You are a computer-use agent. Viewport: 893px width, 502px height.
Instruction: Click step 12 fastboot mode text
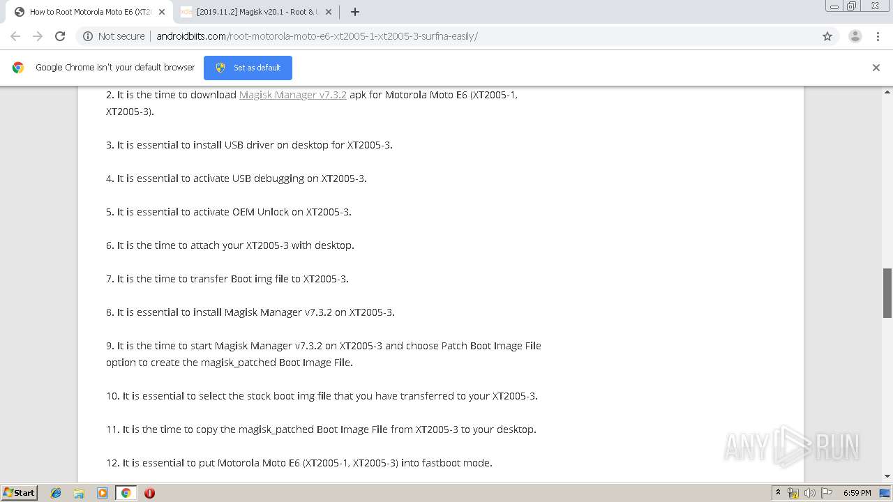[299, 463]
